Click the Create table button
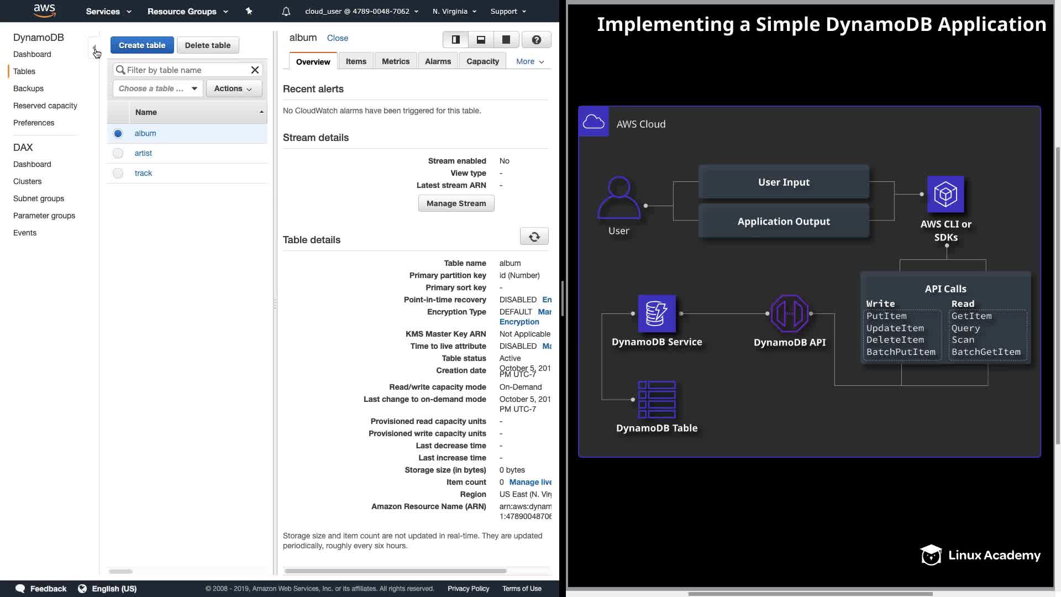1061x597 pixels. [142, 45]
